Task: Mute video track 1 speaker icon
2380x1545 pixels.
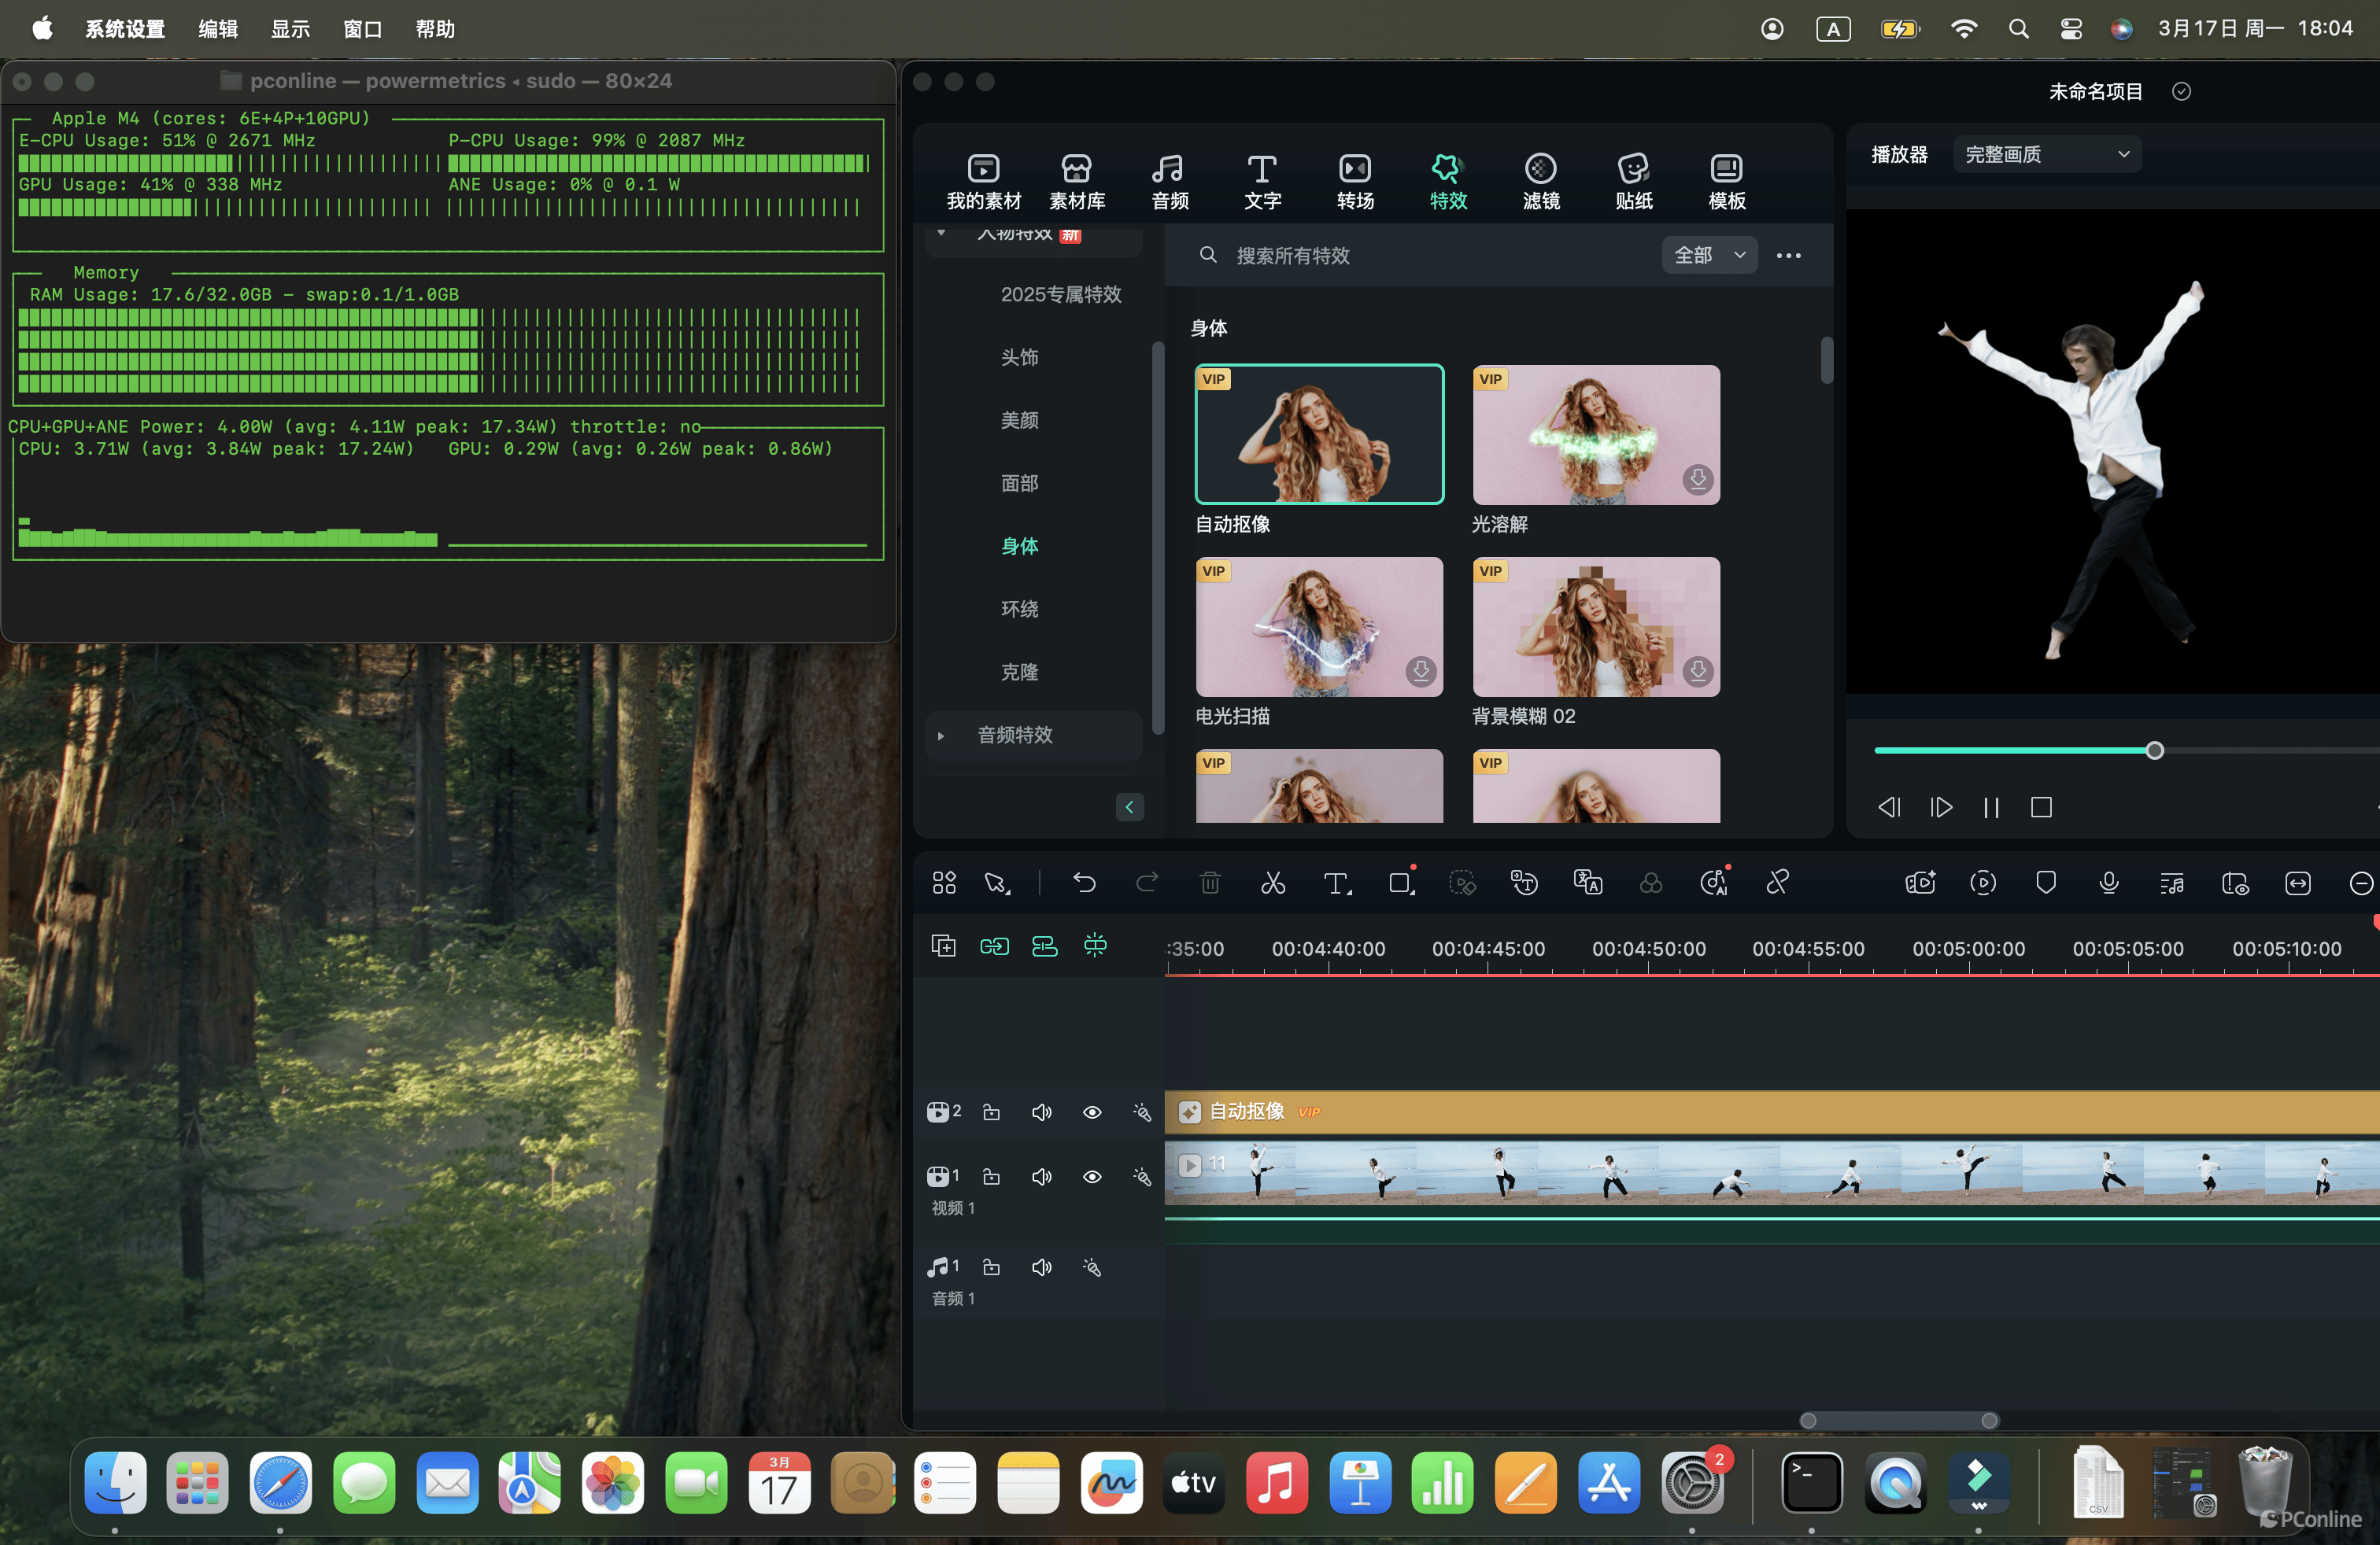Action: 1041,1178
